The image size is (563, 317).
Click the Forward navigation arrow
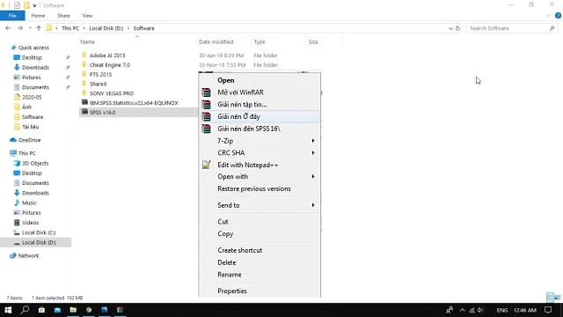point(20,28)
